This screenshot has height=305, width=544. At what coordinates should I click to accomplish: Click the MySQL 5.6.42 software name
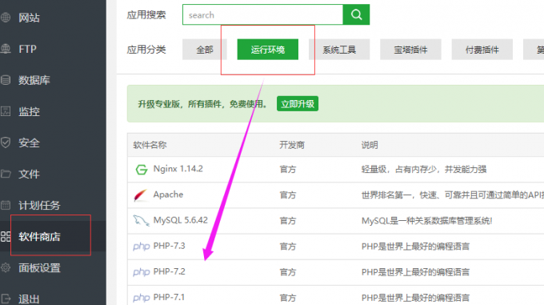[x=181, y=220]
